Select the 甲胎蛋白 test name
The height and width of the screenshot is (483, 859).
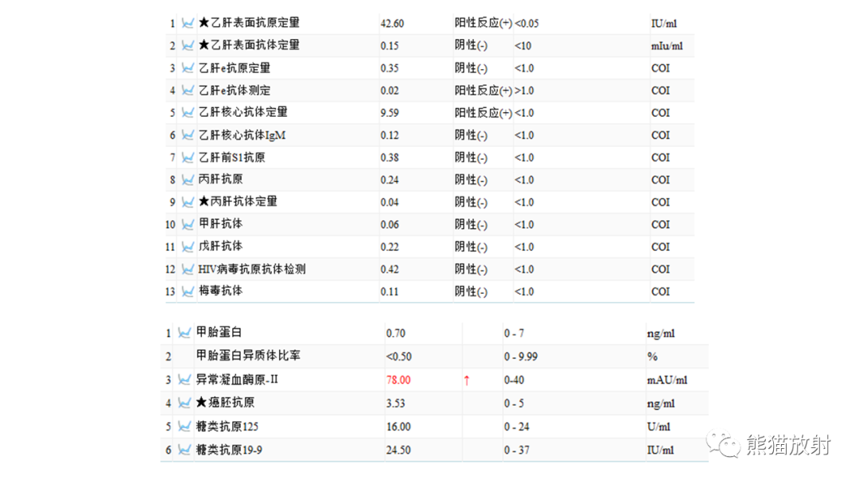point(220,332)
